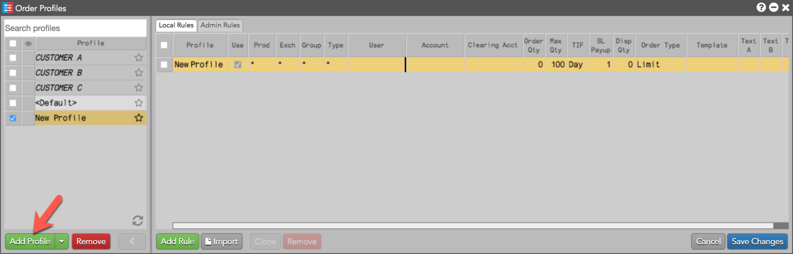This screenshot has width=793, height=254.
Task: Switch to the Admin Rules tab
Action: 220,25
